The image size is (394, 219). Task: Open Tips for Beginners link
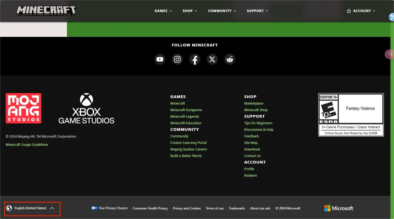[258, 123]
